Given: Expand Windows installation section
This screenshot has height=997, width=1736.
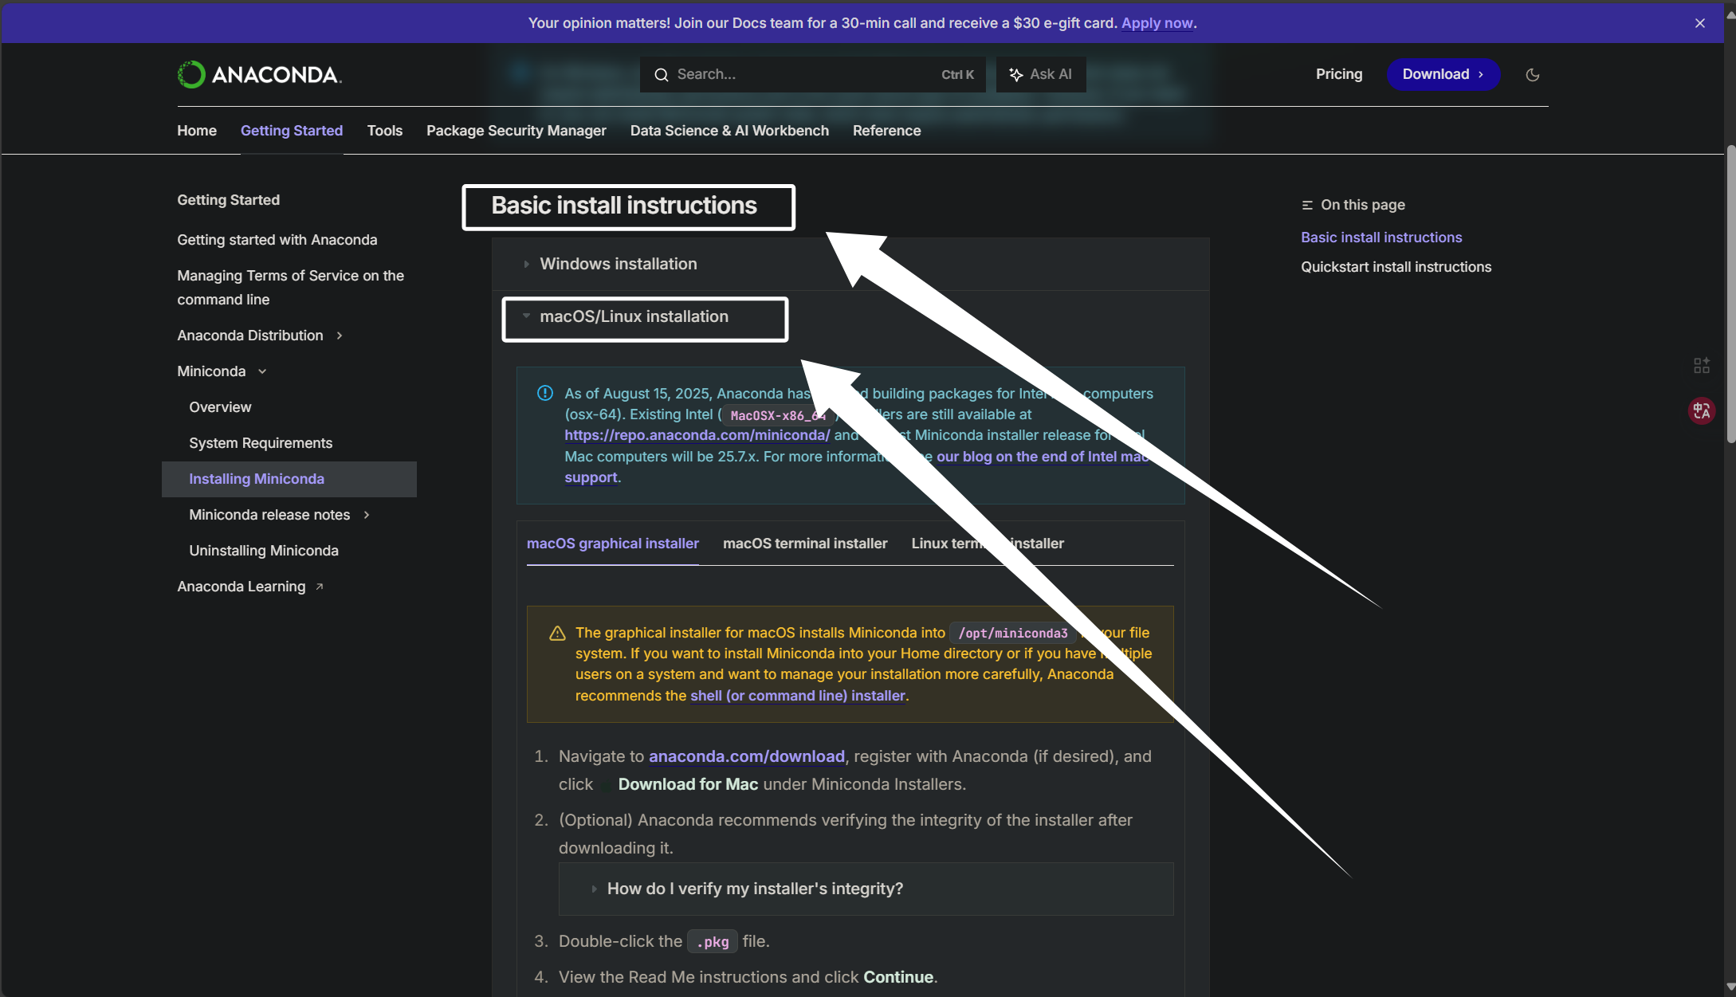Looking at the screenshot, I should 850,264.
